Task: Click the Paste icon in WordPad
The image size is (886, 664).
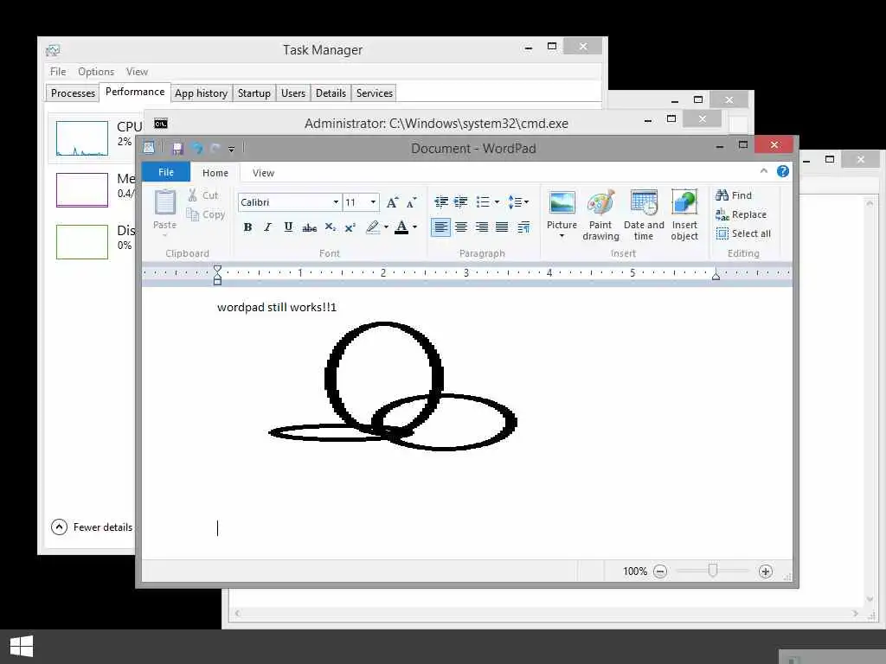Action: (165, 202)
